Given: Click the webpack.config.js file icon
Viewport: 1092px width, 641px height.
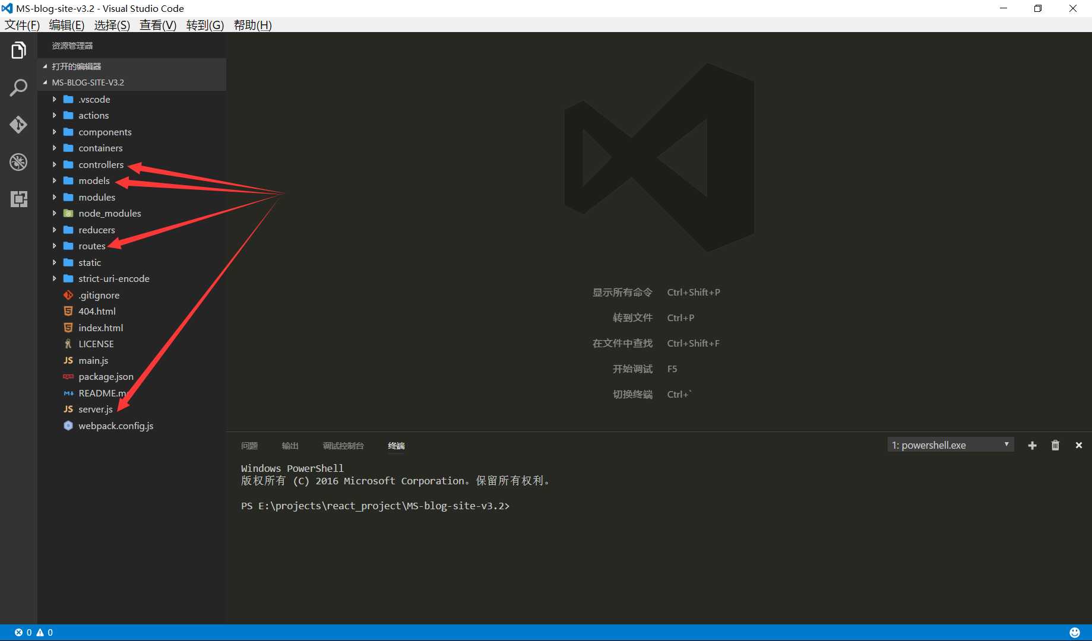Looking at the screenshot, I should pyautogui.click(x=68, y=426).
